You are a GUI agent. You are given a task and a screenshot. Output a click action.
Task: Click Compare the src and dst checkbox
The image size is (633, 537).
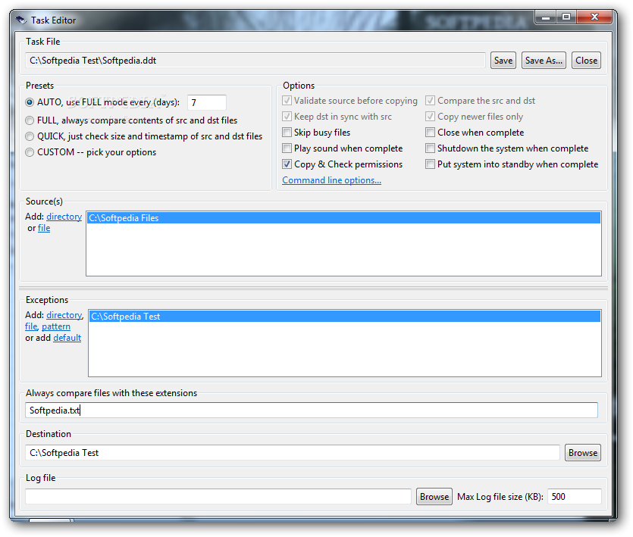431,101
